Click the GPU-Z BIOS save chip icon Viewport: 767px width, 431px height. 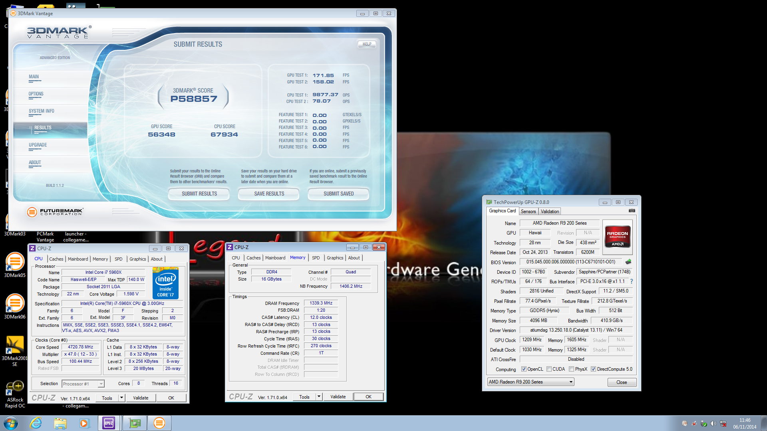tap(628, 262)
